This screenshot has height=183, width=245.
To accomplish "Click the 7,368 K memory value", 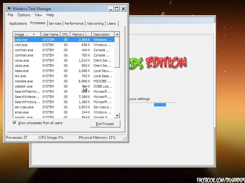I will click(x=85, y=97).
